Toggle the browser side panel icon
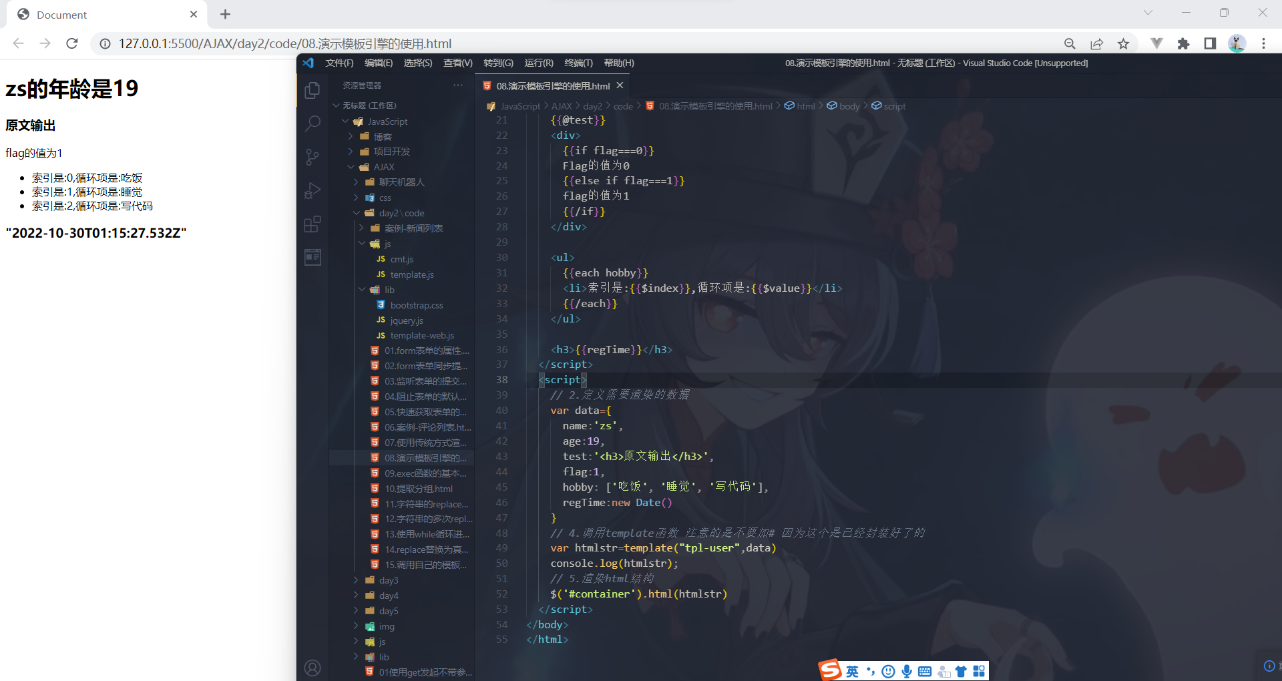The height and width of the screenshot is (681, 1282). 1210,43
